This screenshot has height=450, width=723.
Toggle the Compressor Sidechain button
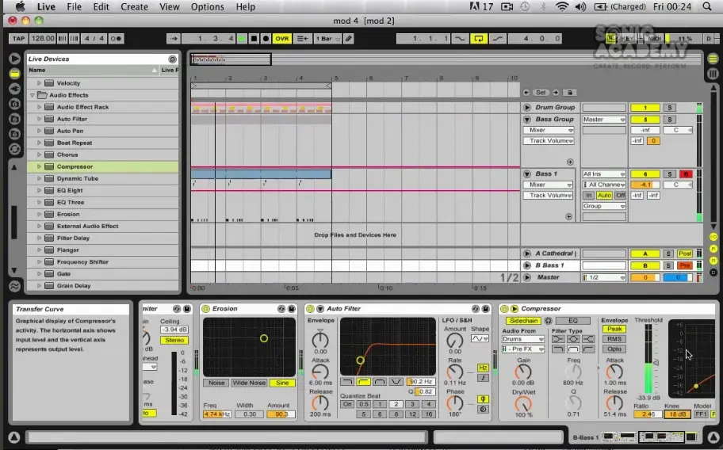(x=523, y=321)
